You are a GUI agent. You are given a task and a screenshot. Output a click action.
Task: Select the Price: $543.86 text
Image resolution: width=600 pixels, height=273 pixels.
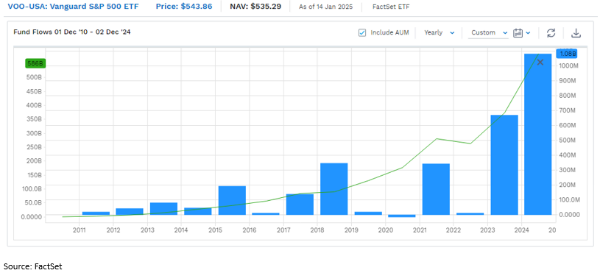pos(184,7)
